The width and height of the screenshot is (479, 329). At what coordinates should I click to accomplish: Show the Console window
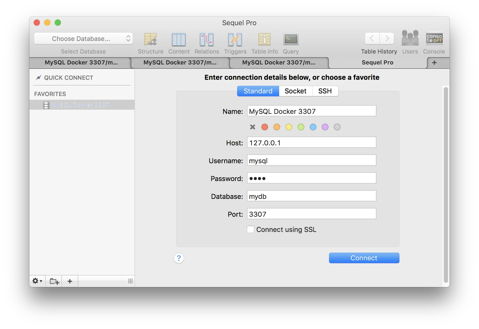pos(434,39)
